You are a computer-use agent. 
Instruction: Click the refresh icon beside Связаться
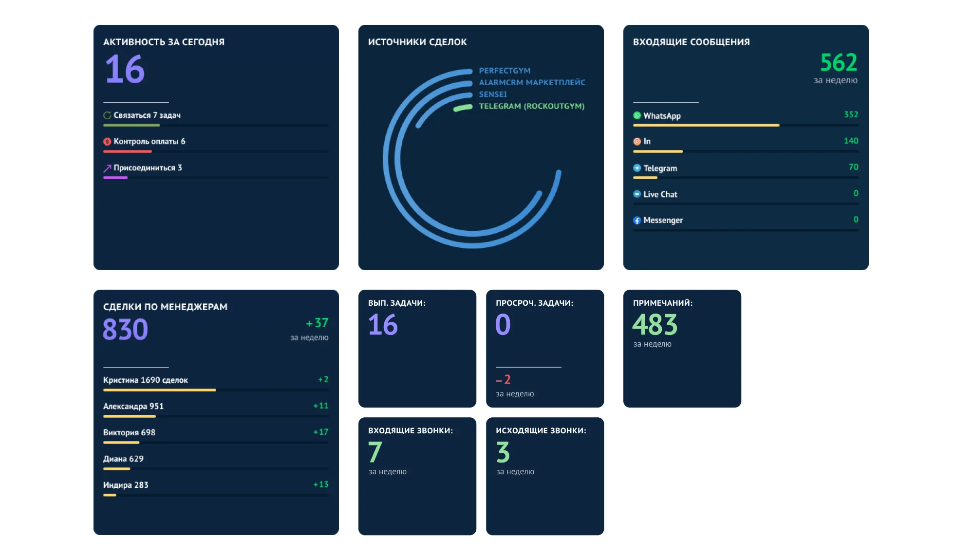(107, 115)
